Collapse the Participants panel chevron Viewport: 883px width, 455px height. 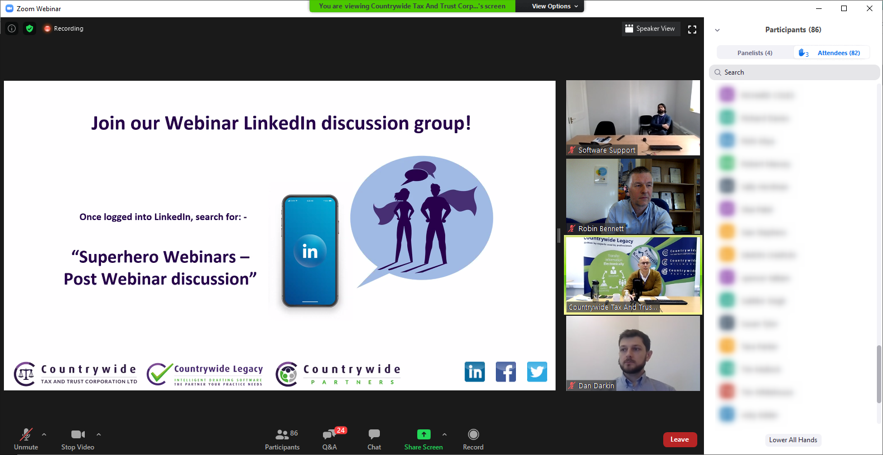[717, 30]
